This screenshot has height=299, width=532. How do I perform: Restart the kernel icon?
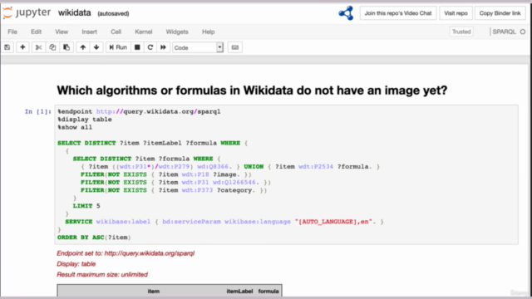[150, 47]
